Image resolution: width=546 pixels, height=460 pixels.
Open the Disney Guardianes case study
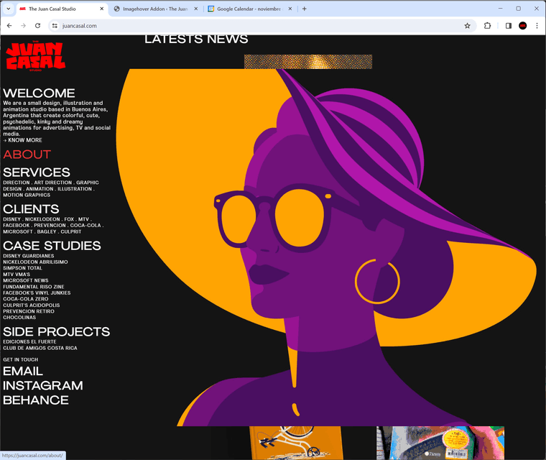pos(28,256)
